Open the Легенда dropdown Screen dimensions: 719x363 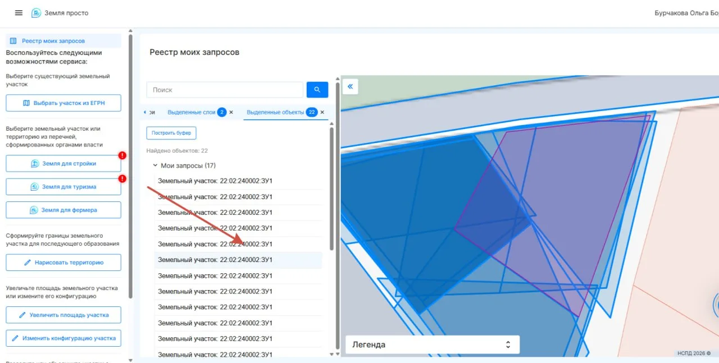tap(433, 344)
